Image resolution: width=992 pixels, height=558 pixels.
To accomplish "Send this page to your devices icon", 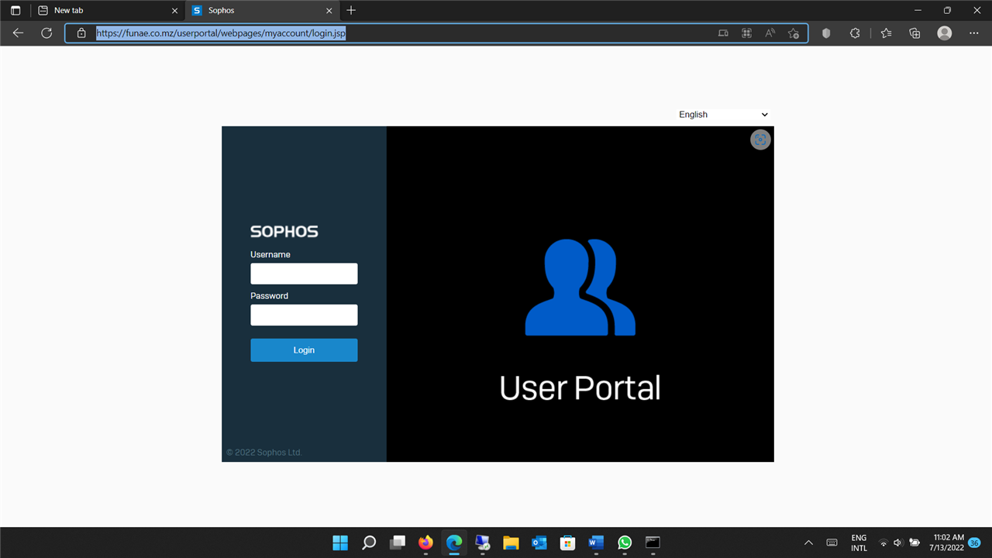I will point(723,33).
